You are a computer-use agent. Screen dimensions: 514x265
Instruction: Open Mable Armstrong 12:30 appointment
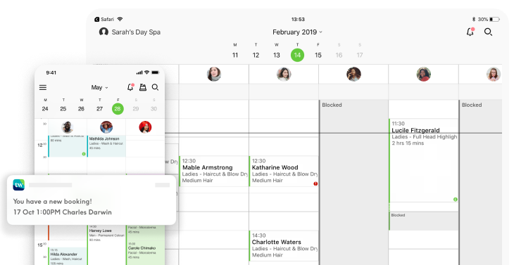(x=214, y=171)
